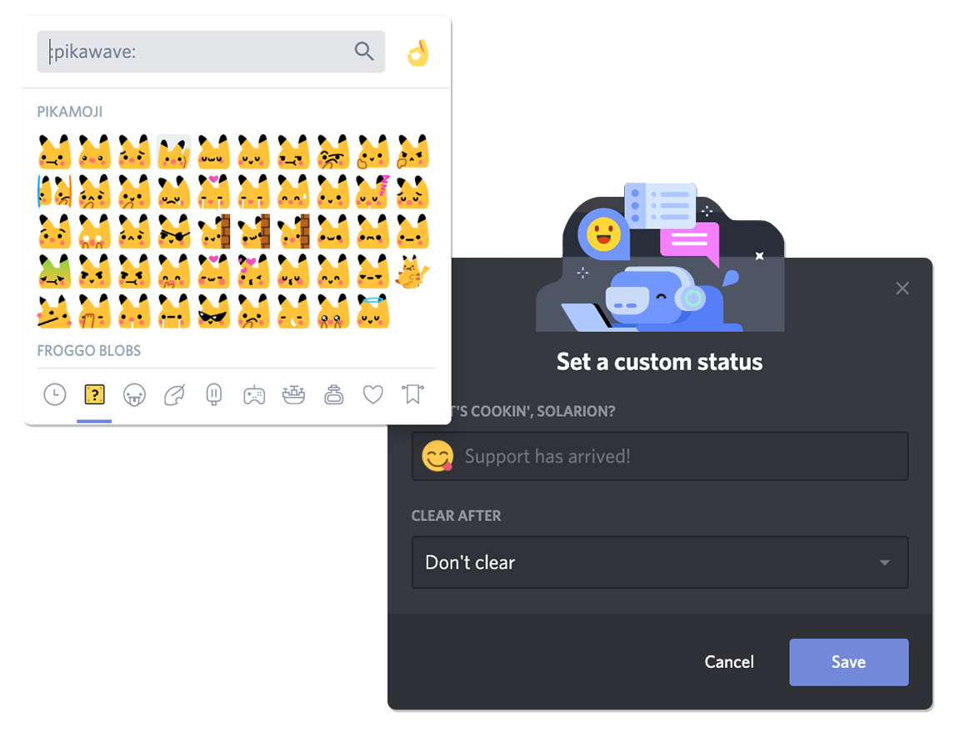Viewport: 955px width, 733px height.
Task: Switch to the custom emoji question-block tab
Action: pos(94,394)
